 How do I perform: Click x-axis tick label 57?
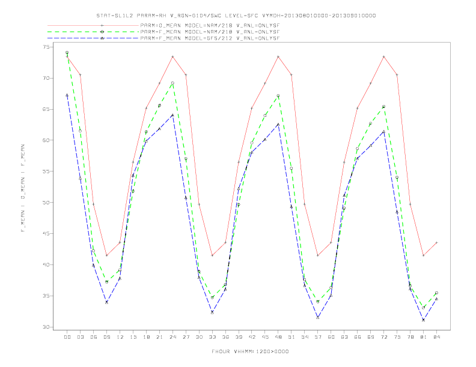[x=318, y=337]
